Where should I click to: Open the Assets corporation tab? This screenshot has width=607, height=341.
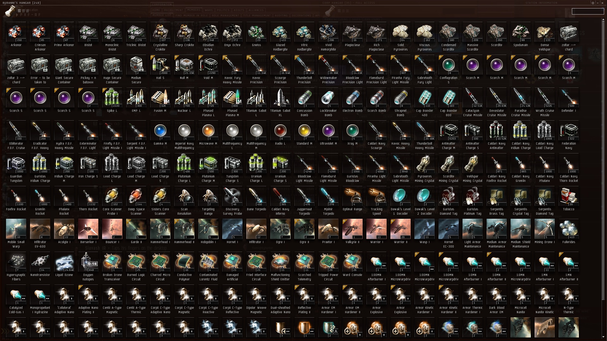(x=239, y=10)
